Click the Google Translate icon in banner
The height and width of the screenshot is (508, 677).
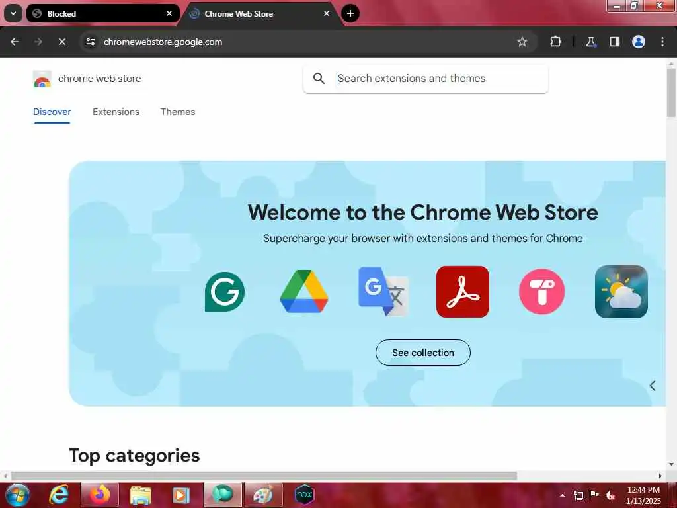click(x=383, y=292)
